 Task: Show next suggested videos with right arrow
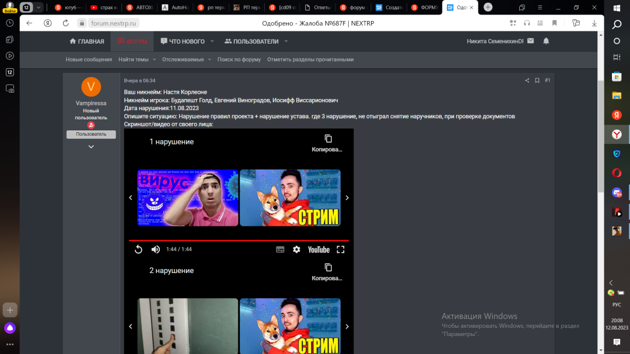pos(347,198)
